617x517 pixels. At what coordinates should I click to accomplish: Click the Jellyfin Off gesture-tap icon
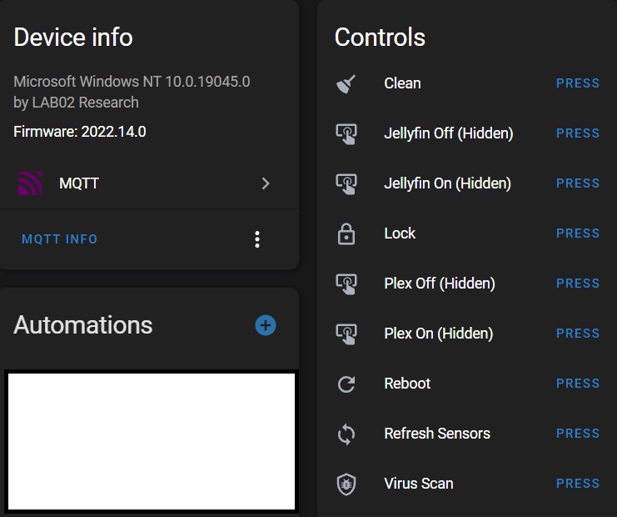pyautogui.click(x=346, y=134)
